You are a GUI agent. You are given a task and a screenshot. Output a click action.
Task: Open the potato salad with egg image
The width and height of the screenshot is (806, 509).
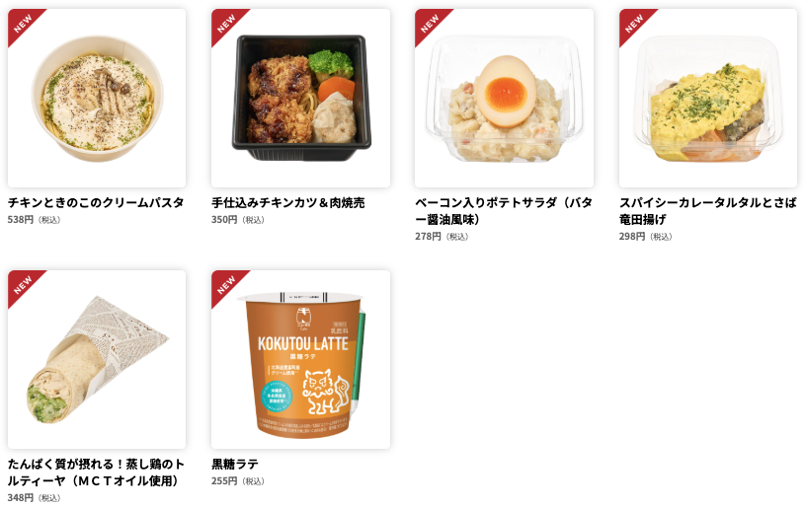click(505, 98)
